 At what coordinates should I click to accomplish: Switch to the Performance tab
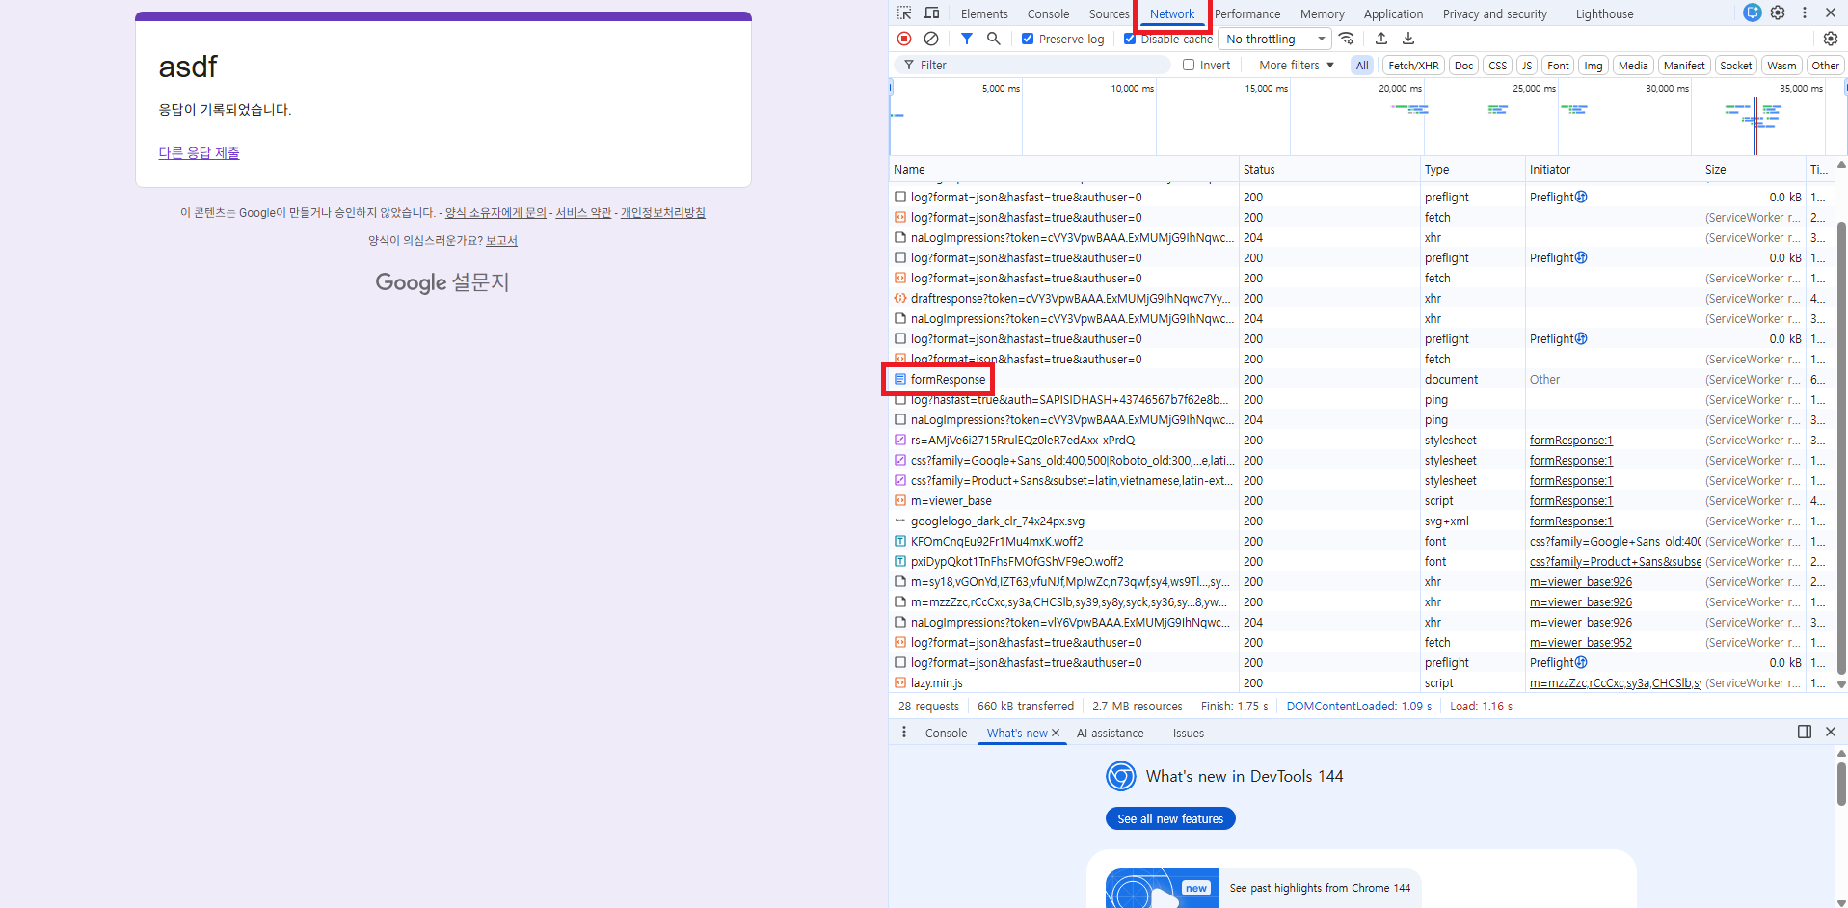point(1246,14)
